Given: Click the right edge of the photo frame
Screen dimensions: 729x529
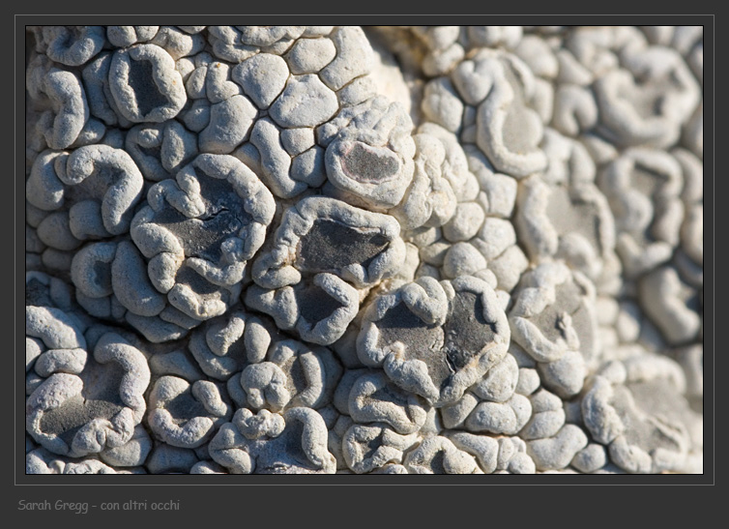Looking at the screenshot, I should (x=709, y=250).
